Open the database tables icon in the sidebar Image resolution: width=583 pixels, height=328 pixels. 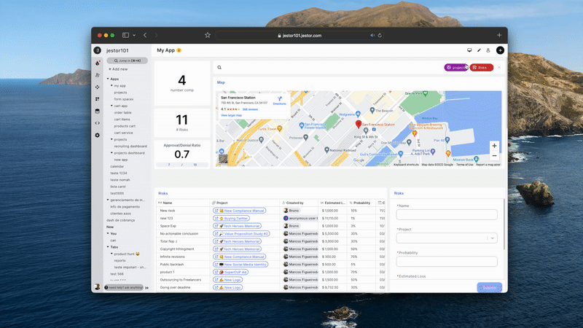coord(98,111)
